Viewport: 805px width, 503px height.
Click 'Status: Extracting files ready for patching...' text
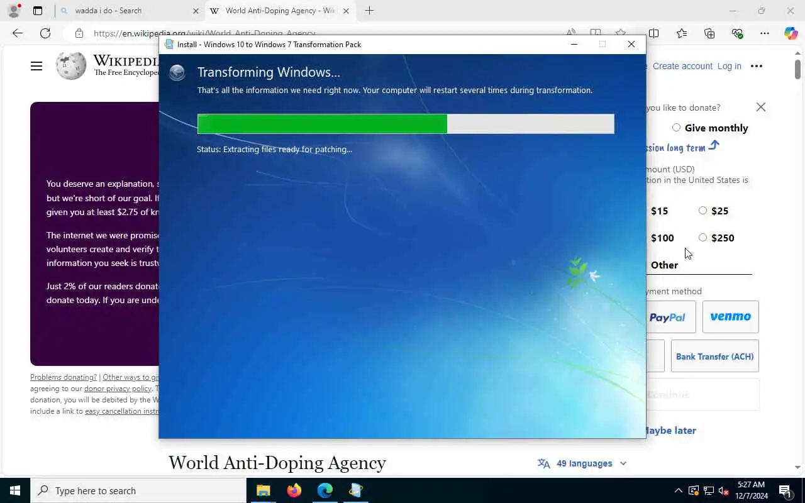[x=274, y=150]
